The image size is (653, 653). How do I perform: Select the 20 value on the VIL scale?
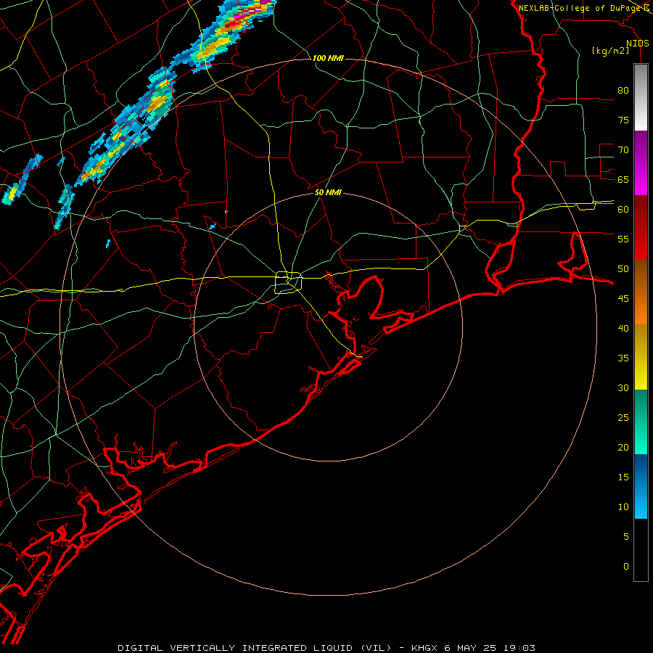coord(623,447)
